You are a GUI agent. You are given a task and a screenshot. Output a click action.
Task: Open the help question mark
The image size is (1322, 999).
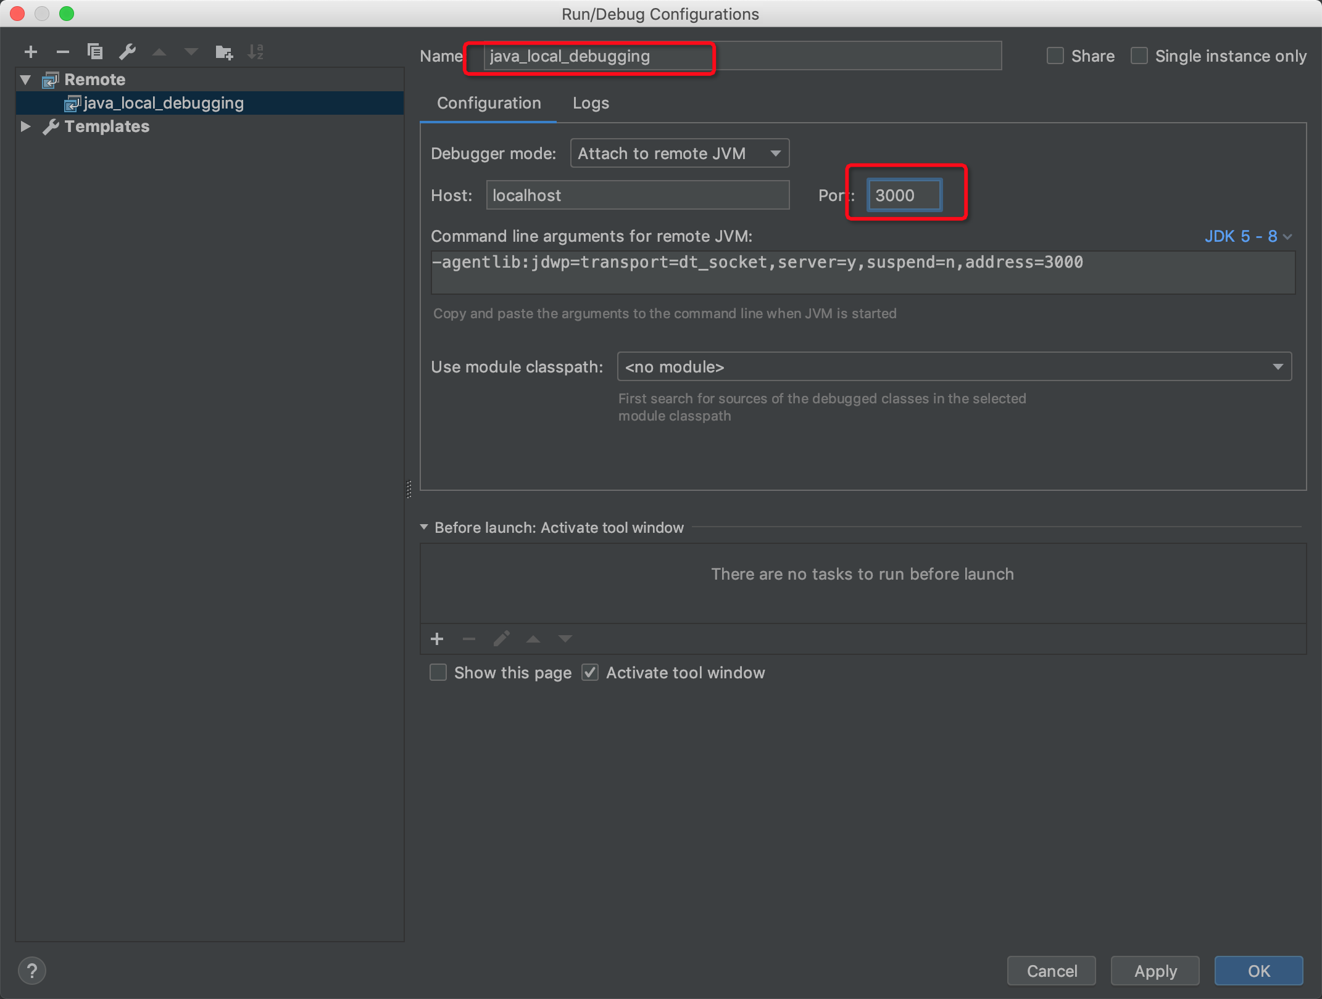[x=32, y=971]
